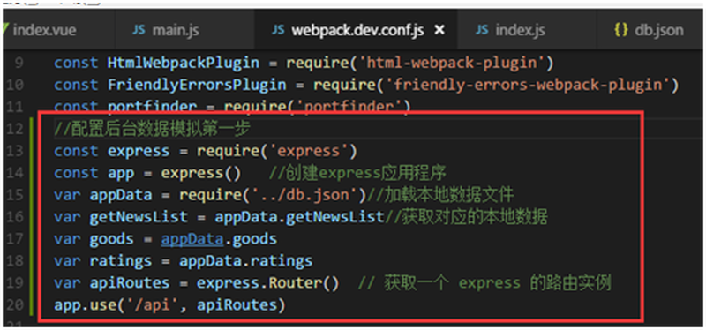The image size is (706, 330).
Task: Click the goods variable name on line 17
Action: pyautogui.click(x=112, y=239)
